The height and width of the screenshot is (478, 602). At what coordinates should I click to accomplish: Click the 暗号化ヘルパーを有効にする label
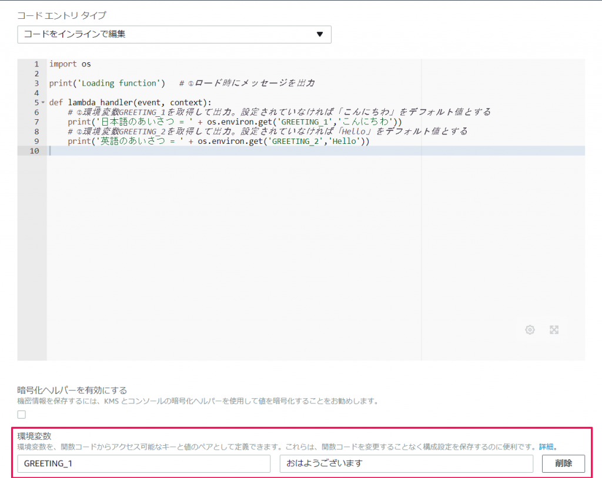(72, 390)
